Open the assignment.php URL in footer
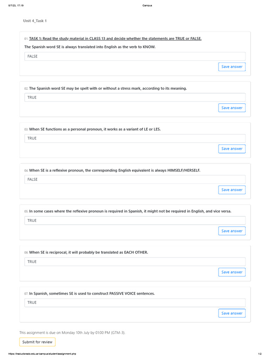This screenshot has height=360, width=270. pos(42,354)
